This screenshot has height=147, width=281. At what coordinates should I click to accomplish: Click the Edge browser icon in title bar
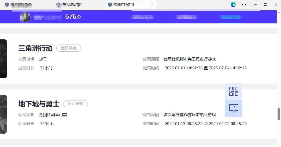pyautogui.click(x=233, y=5)
